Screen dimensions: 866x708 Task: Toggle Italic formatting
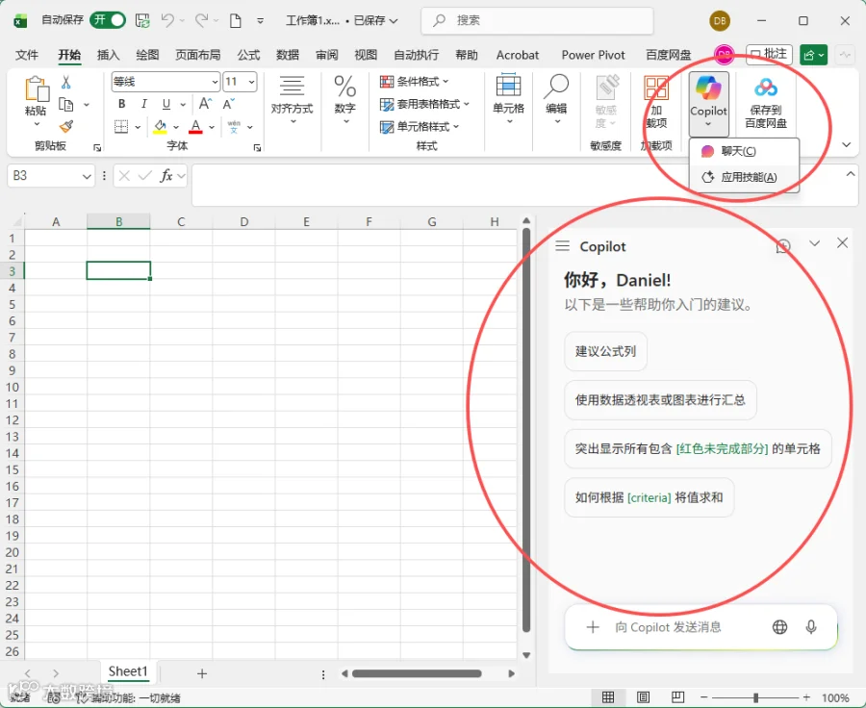pyautogui.click(x=144, y=104)
